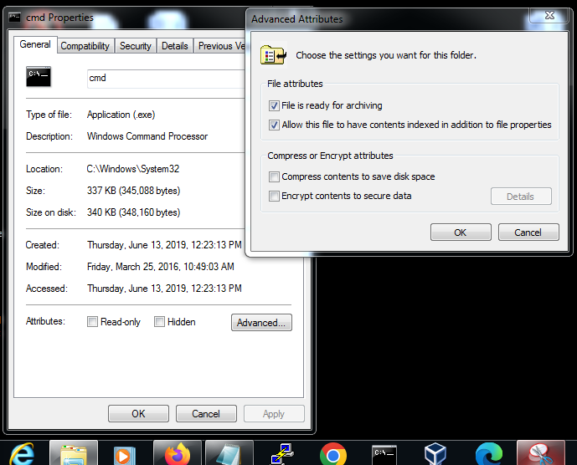Viewport: 577px width, 465px height.
Task: Click OK in Advanced Attributes dialog
Action: point(461,232)
